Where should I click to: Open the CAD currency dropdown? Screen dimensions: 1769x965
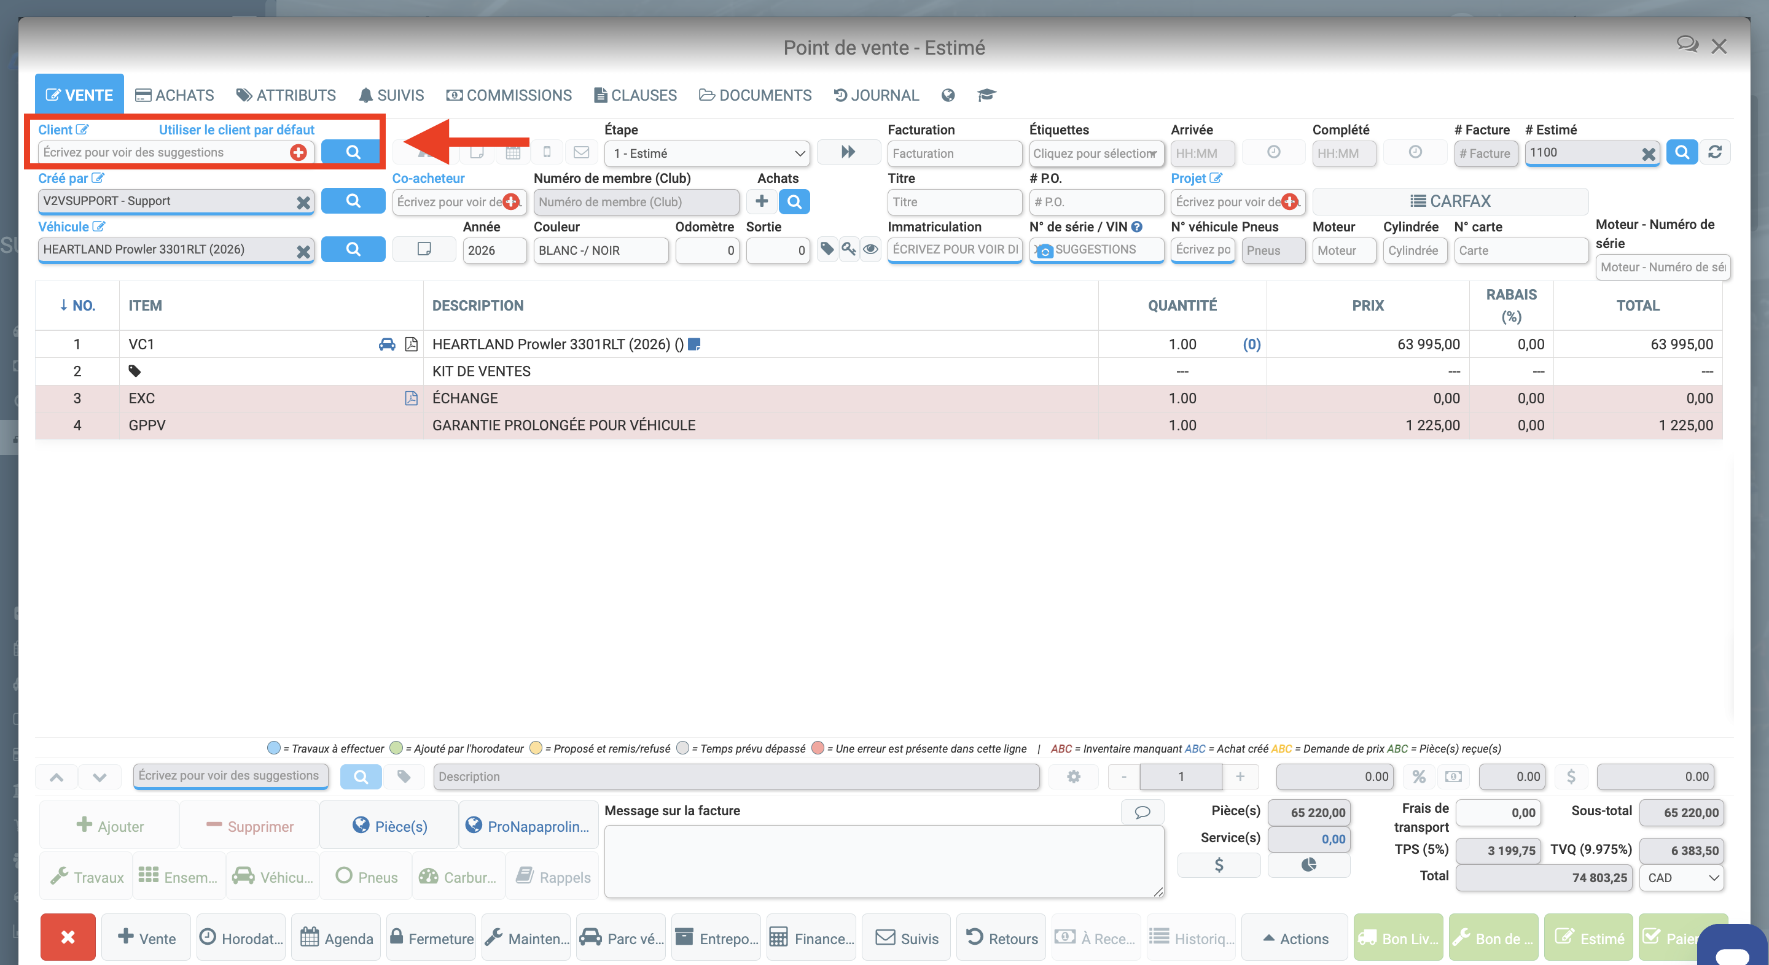click(1681, 878)
